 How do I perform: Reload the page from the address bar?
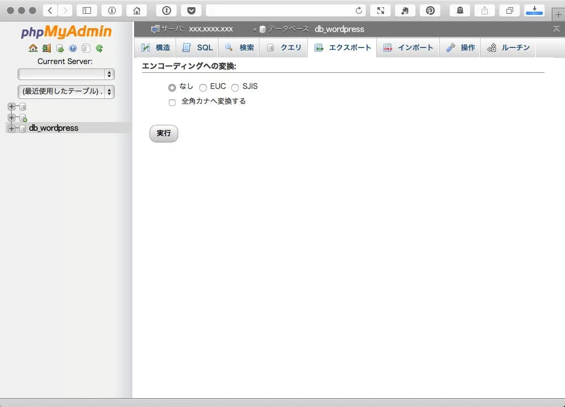pos(359,10)
